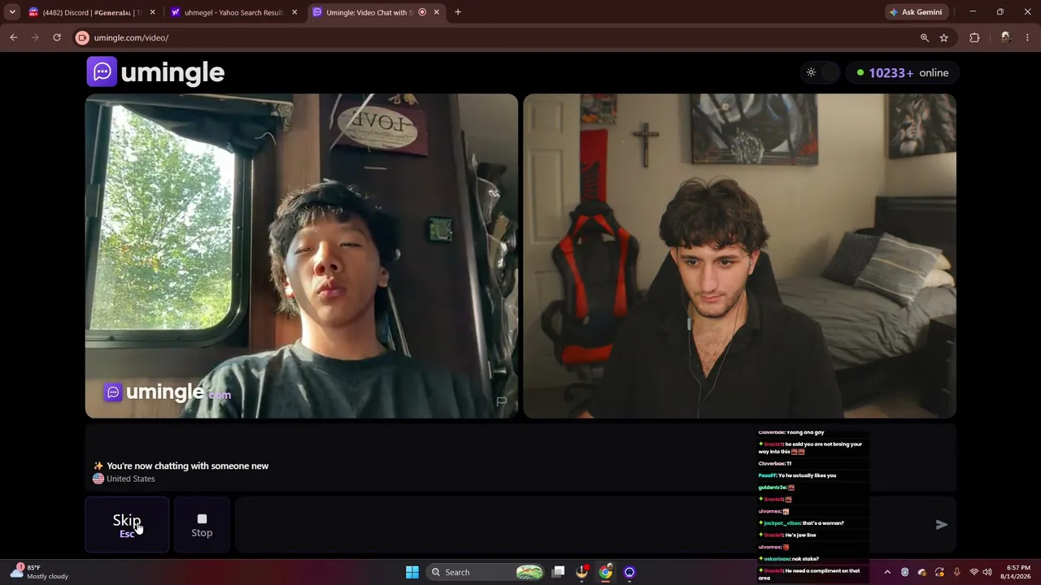Open Ask Gemini in Chrome
This screenshot has width=1041, height=585.
click(x=915, y=12)
